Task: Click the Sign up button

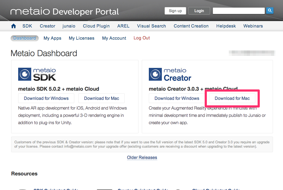Action: 175,11
